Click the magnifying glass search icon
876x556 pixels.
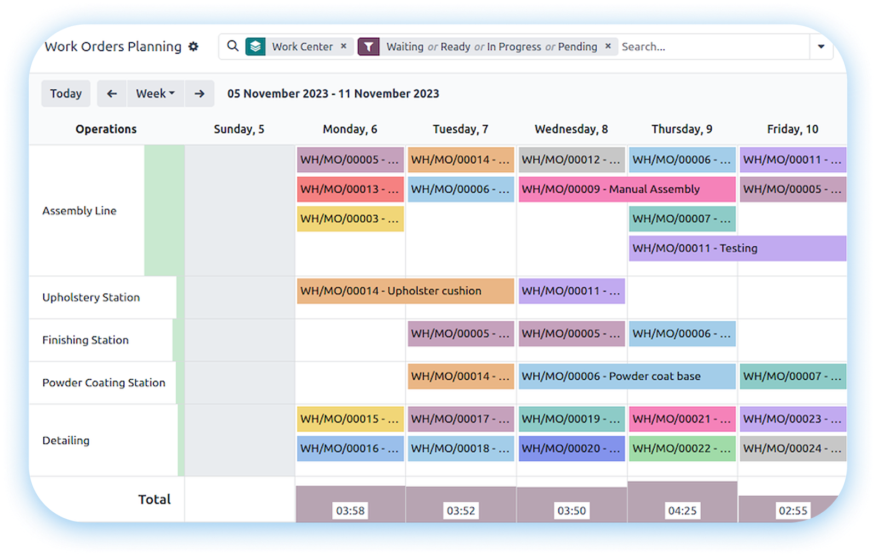[x=233, y=47]
